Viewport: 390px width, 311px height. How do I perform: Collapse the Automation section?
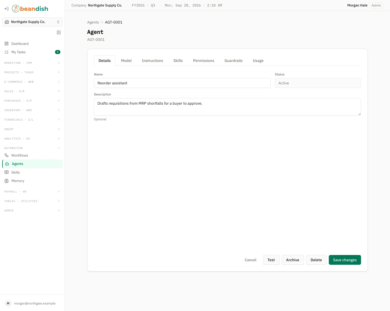coord(32,148)
